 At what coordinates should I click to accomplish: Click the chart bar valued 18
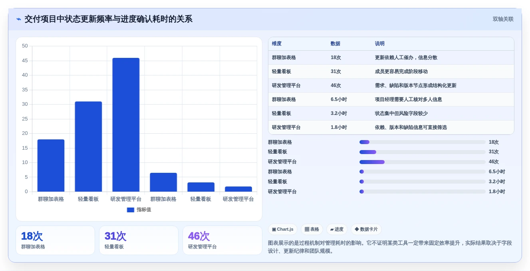point(51,165)
